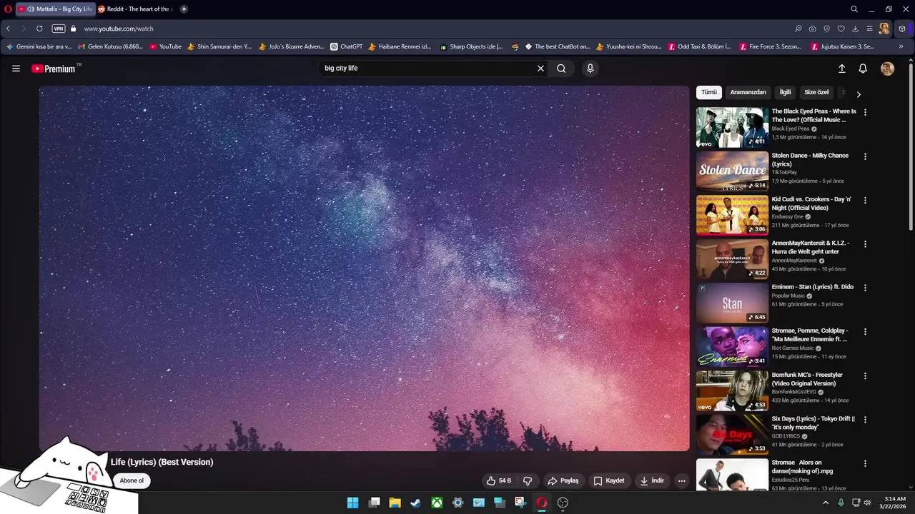Open Opera menu logo at top-left

point(8,9)
